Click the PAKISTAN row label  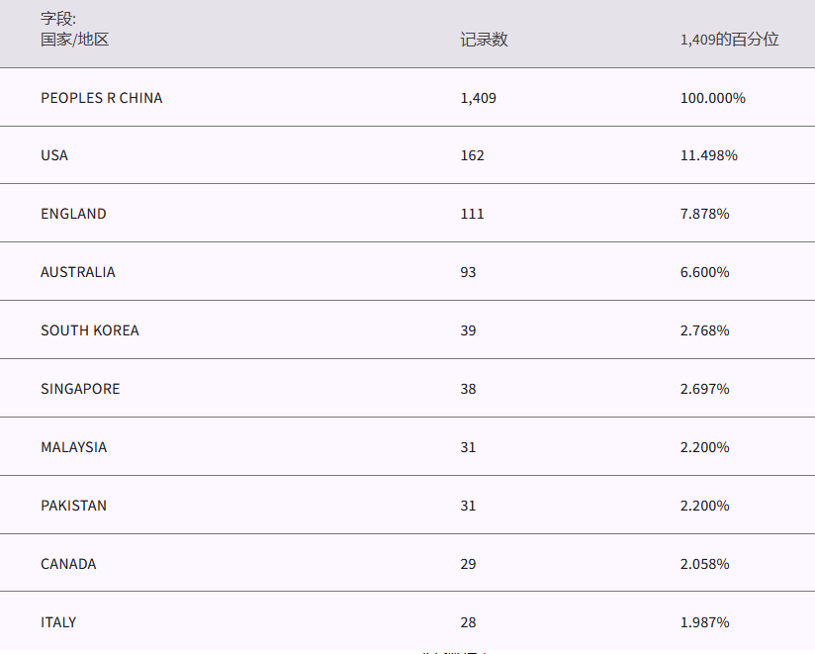click(73, 506)
